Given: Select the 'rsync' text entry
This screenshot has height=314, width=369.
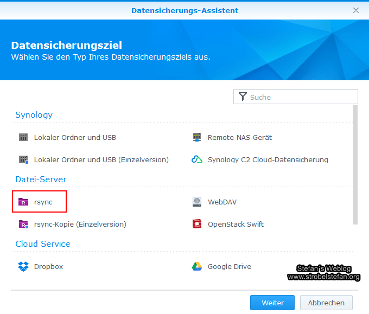Looking at the screenshot, I should tap(43, 202).
